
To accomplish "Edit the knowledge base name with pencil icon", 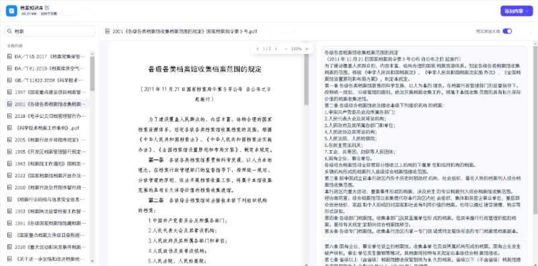I will pyautogui.click(x=47, y=7).
